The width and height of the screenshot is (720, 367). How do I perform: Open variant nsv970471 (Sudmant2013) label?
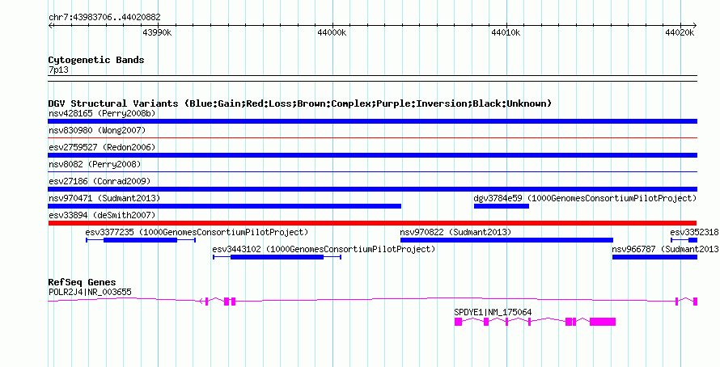pyautogui.click(x=104, y=198)
